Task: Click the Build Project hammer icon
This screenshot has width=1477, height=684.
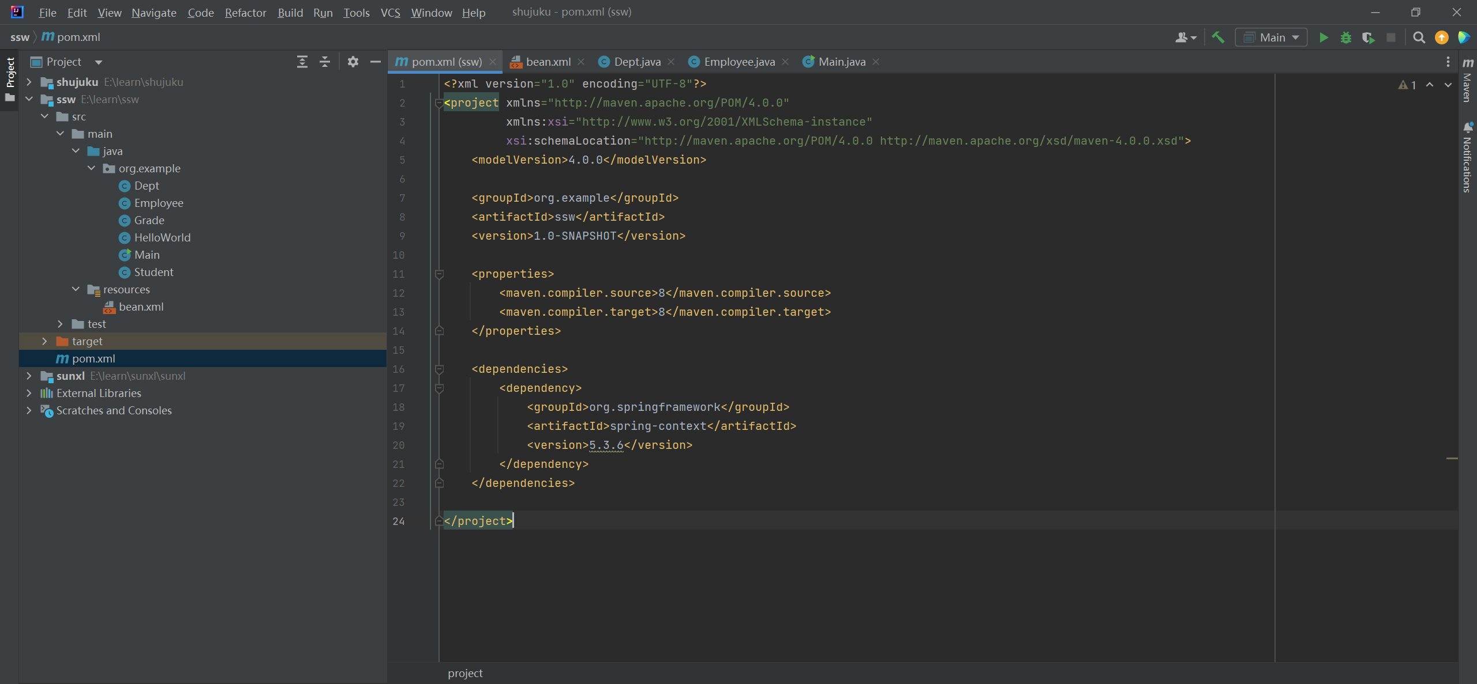Action: pyautogui.click(x=1218, y=37)
